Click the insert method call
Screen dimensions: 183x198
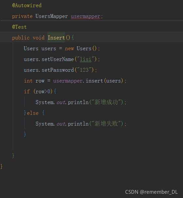[94, 81]
